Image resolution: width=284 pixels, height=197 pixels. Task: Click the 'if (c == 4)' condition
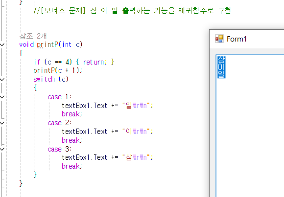pos(53,62)
